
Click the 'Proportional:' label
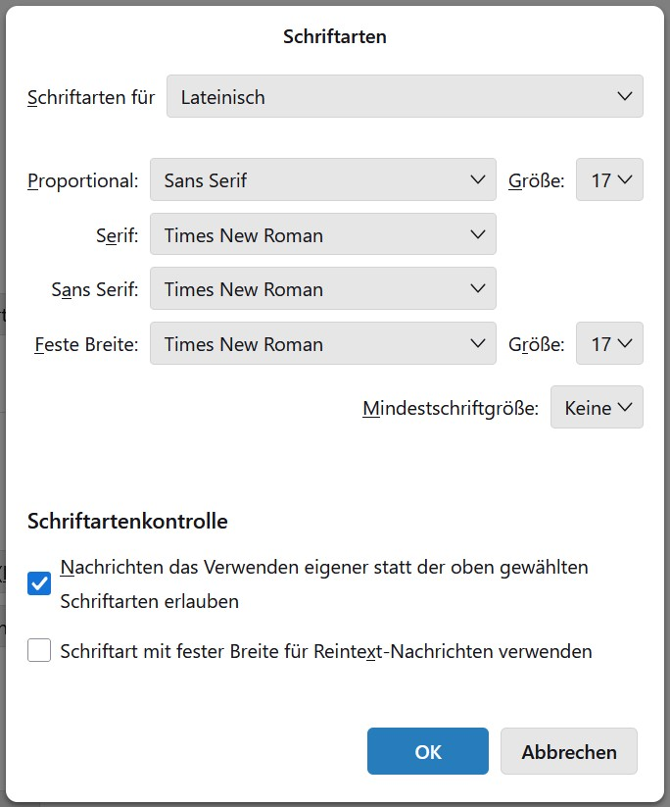coord(83,181)
